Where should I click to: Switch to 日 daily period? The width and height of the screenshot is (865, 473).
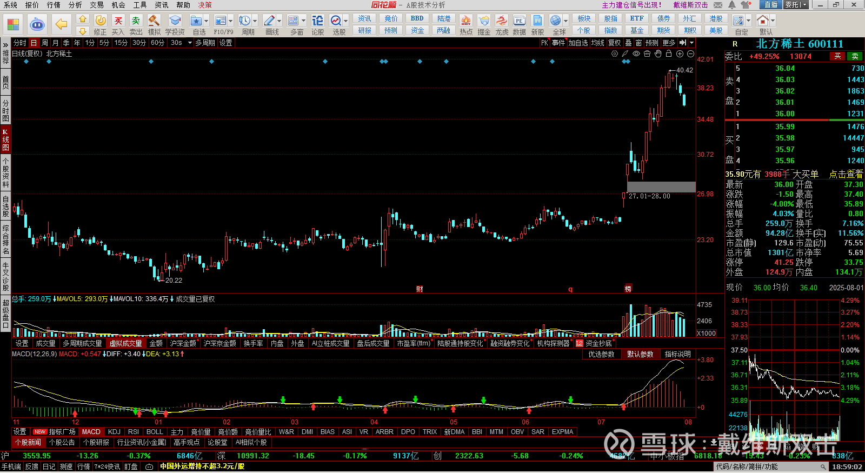point(34,43)
